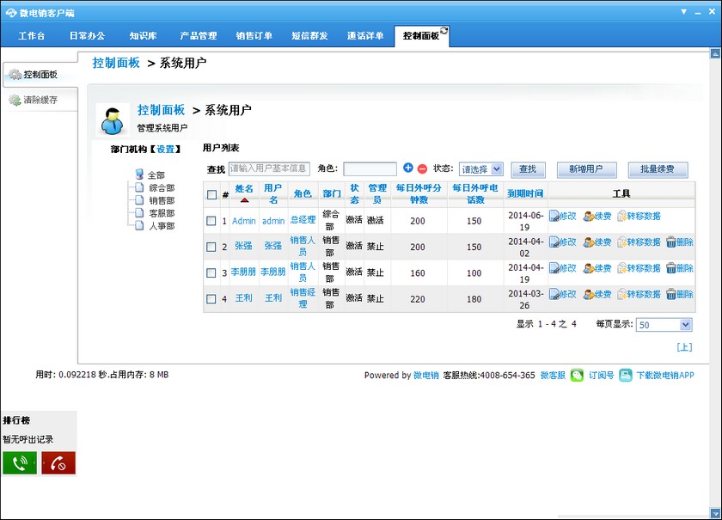Image resolution: width=722 pixels, height=520 pixels.
Task: Click refresh icon on 控制面板 tab
Action: (444, 30)
